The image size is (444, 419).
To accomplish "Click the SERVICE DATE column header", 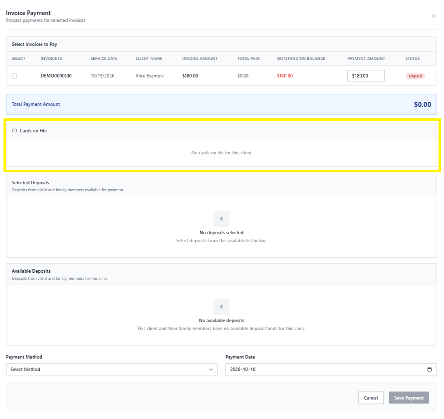I will click(104, 59).
